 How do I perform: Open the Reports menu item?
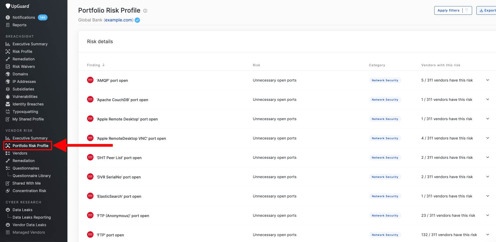point(19,25)
